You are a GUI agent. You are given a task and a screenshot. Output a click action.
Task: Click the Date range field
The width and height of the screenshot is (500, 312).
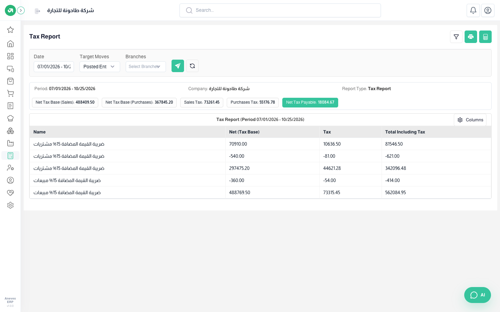(x=54, y=67)
